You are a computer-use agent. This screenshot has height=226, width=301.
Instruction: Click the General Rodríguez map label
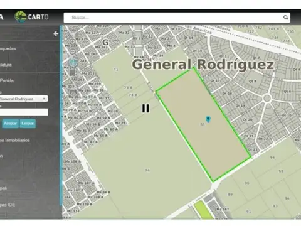click(203, 64)
